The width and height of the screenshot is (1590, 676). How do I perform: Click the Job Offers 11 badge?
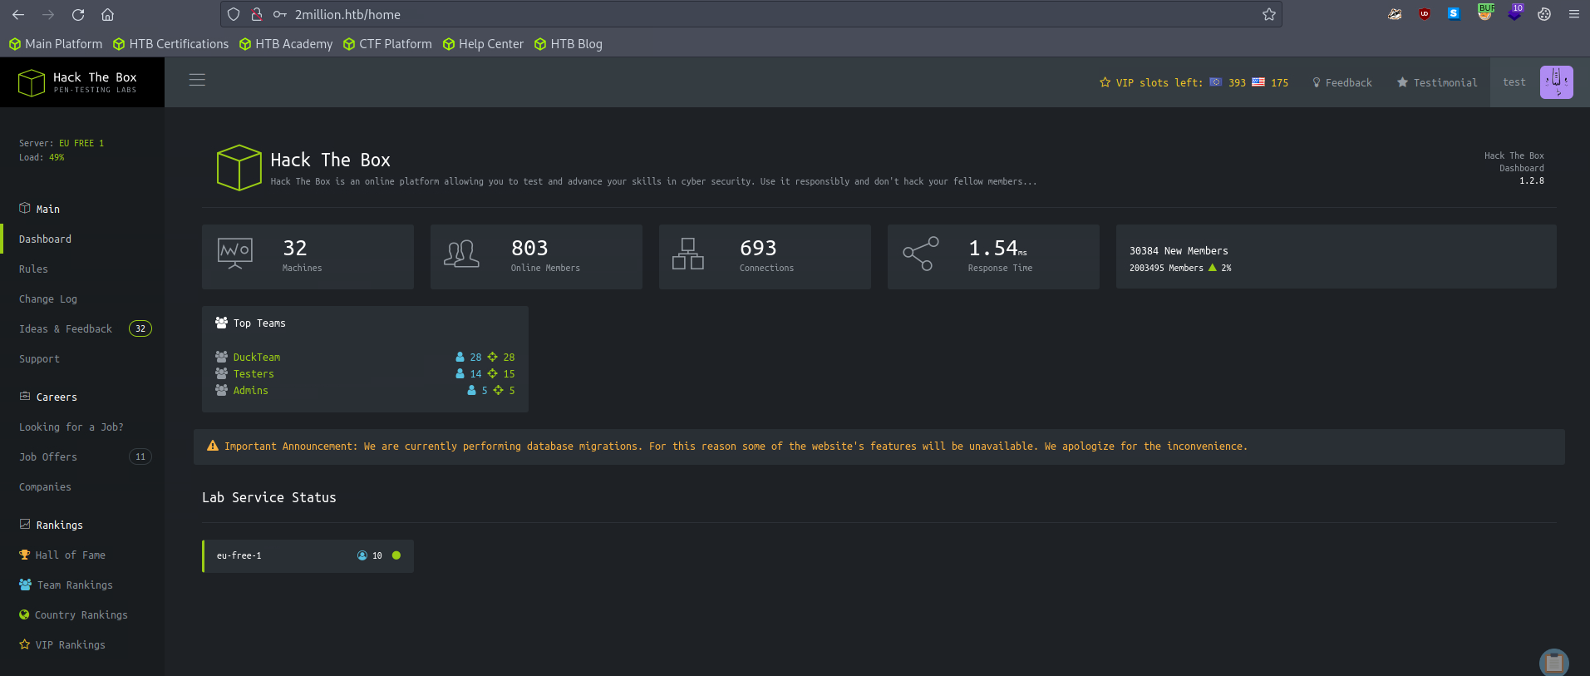pyautogui.click(x=140, y=456)
